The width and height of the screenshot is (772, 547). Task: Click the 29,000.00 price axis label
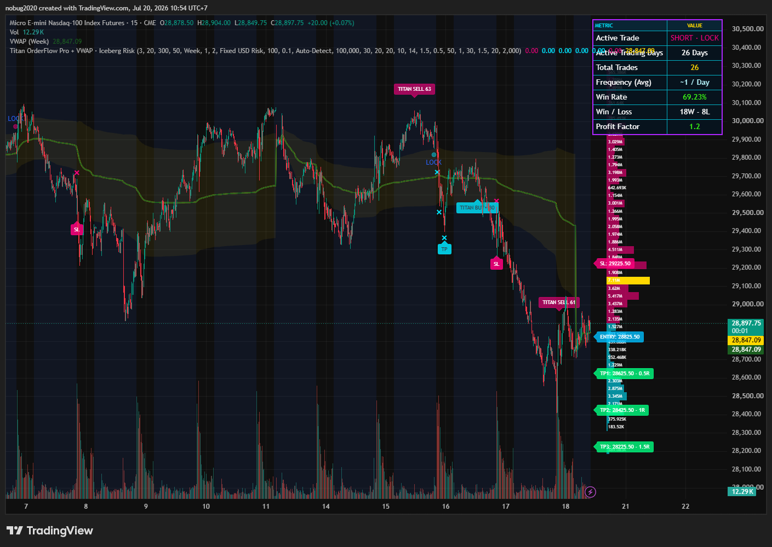[x=748, y=304]
